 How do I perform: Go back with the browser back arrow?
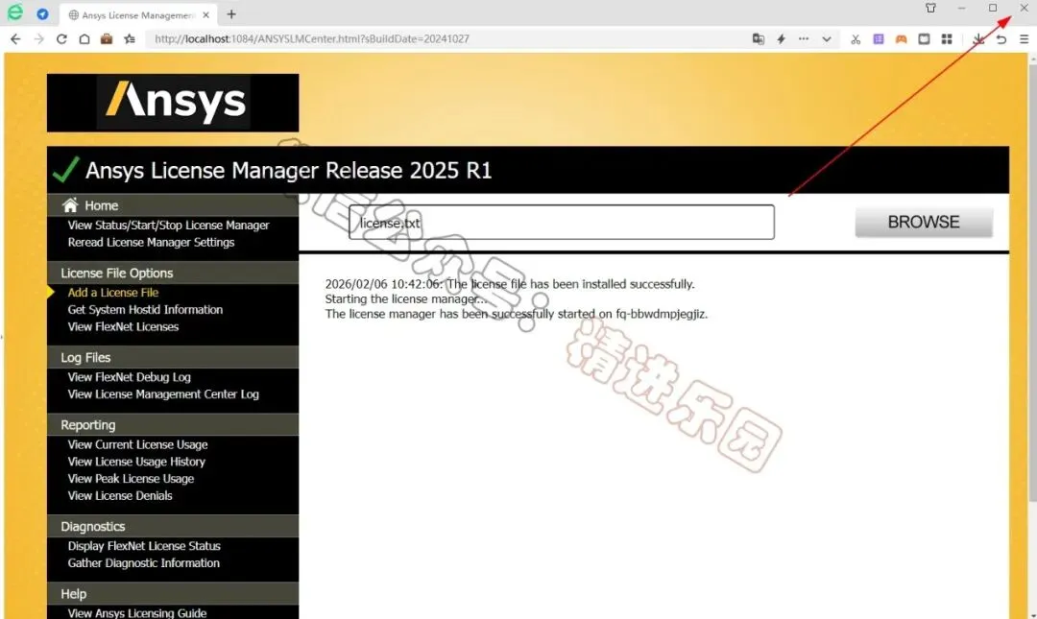[x=15, y=39]
